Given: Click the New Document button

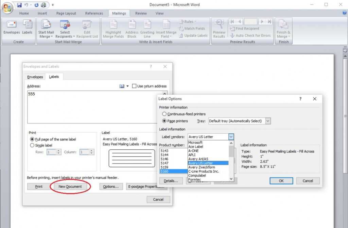Looking at the screenshot, I should 70,187.
